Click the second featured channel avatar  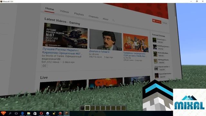155,47
